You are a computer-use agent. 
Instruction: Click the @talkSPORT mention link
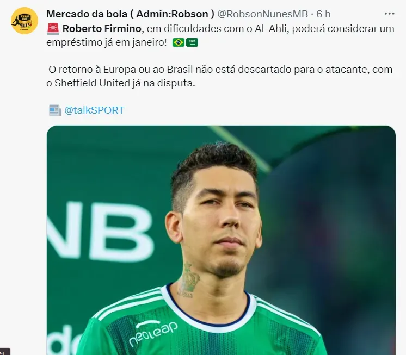click(x=94, y=110)
